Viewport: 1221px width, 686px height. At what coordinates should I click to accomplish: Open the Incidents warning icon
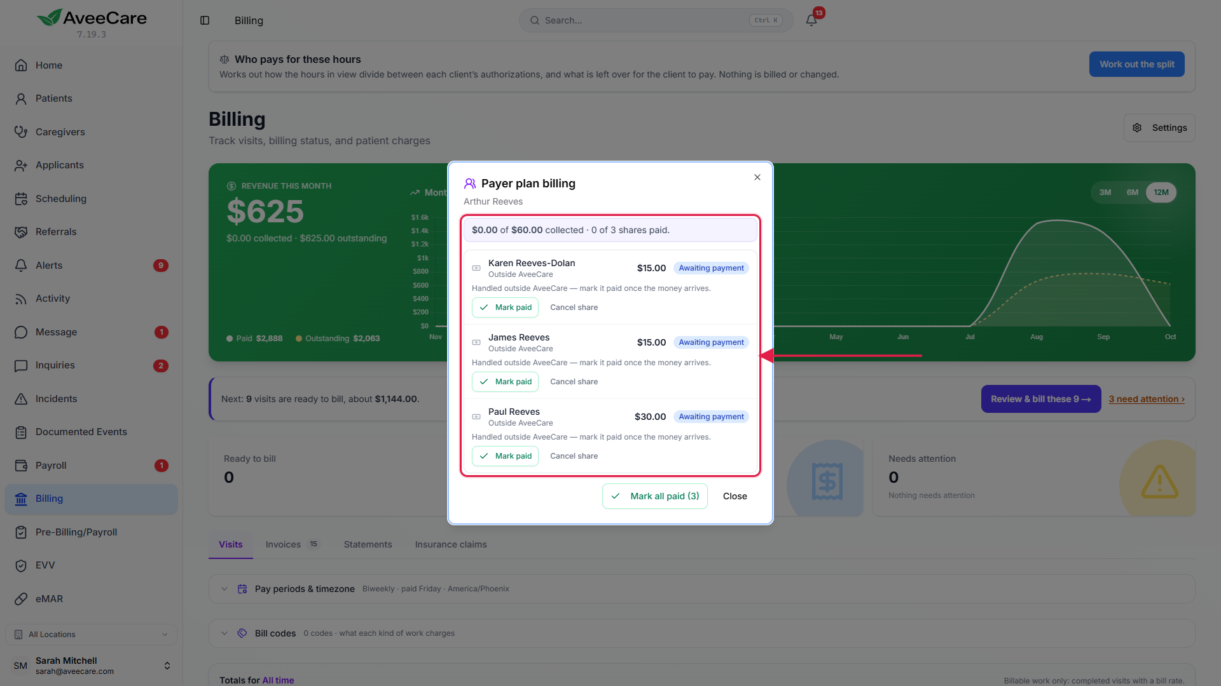click(x=21, y=399)
